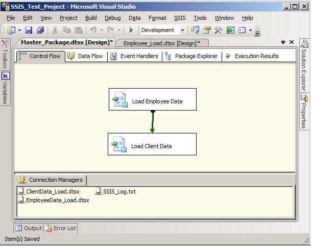Select the green precedence constraint arrow

pyautogui.click(x=153, y=122)
